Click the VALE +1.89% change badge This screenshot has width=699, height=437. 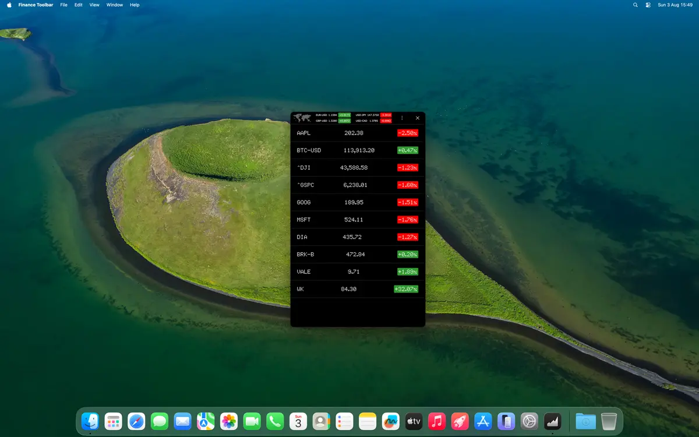point(408,272)
